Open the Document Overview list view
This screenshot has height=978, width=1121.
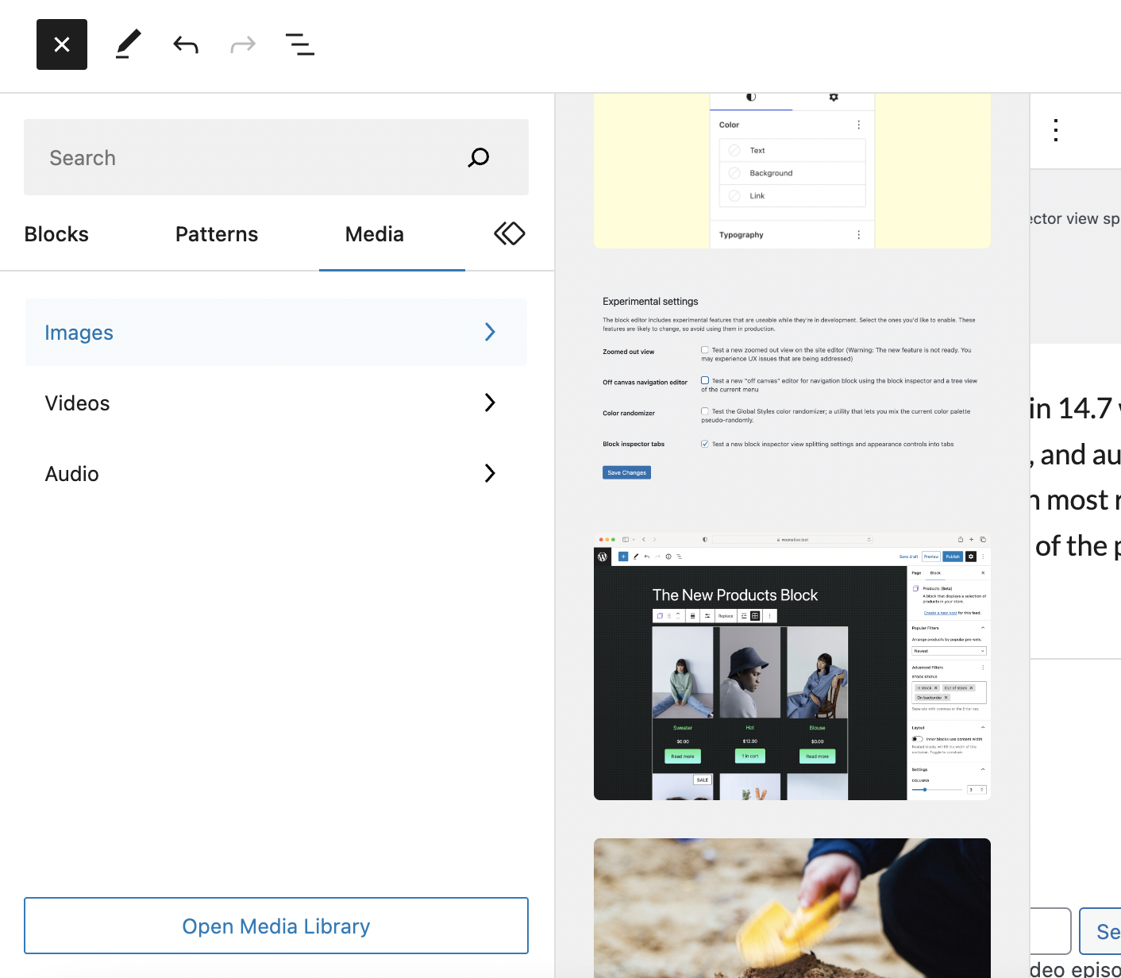tap(300, 44)
